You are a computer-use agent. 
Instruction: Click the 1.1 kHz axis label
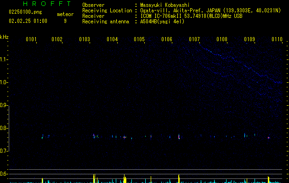pyautogui.click(x=4, y=59)
